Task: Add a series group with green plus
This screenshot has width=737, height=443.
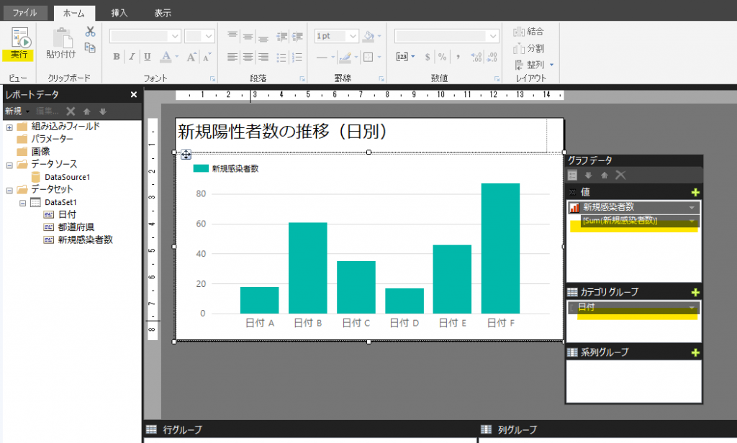Action: tap(695, 352)
